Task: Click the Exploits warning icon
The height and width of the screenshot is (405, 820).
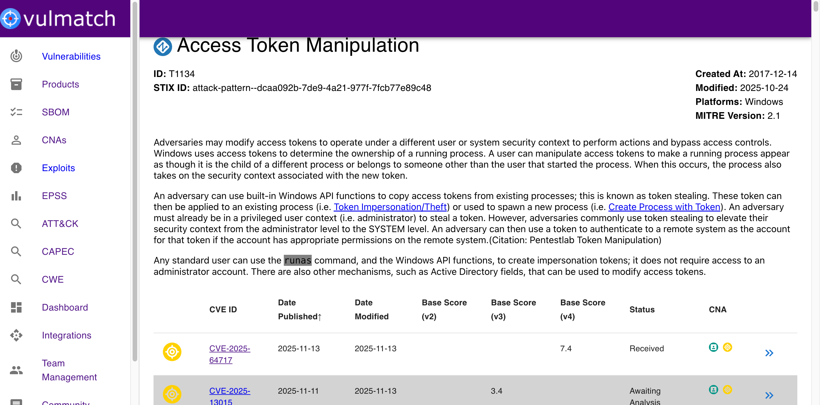Action: tap(16, 168)
